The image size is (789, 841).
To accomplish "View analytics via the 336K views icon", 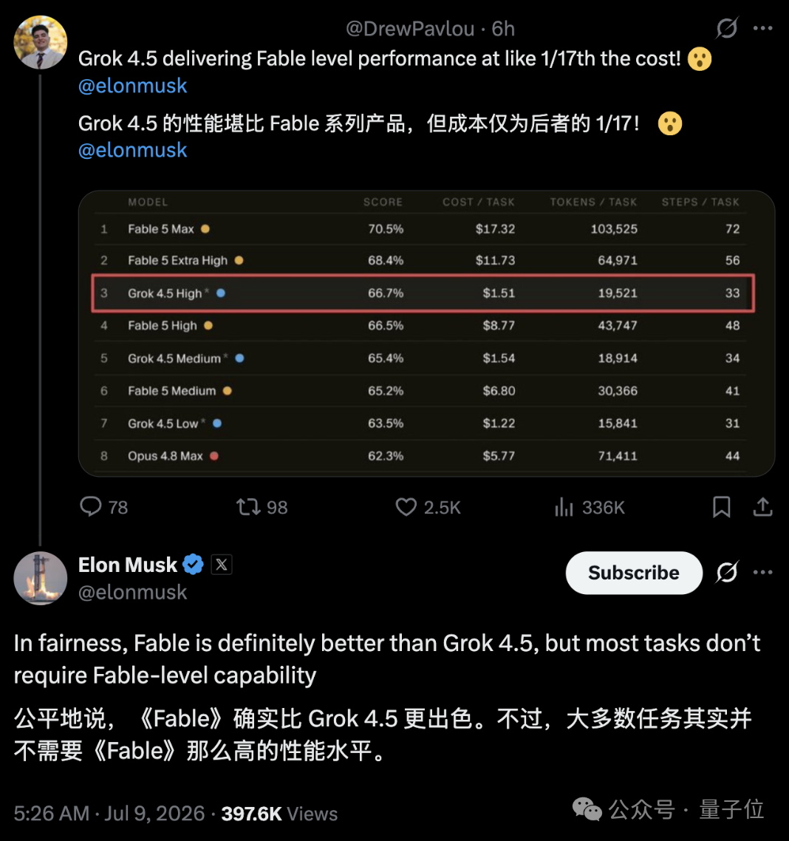I will (564, 507).
